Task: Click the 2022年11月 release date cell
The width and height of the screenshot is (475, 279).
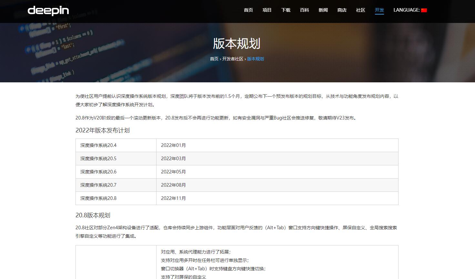Action: coord(174,198)
